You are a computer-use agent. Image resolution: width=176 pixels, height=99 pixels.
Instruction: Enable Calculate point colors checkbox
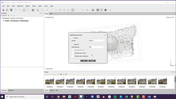(x=73, y=53)
